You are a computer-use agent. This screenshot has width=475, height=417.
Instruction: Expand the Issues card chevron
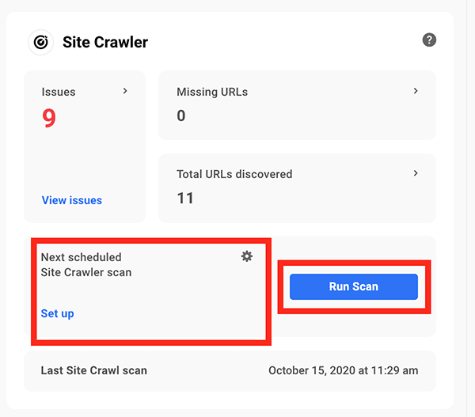(x=125, y=91)
